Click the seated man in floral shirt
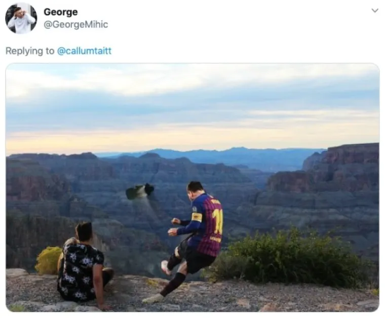The width and height of the screenshot is (385, 319). 84,265
